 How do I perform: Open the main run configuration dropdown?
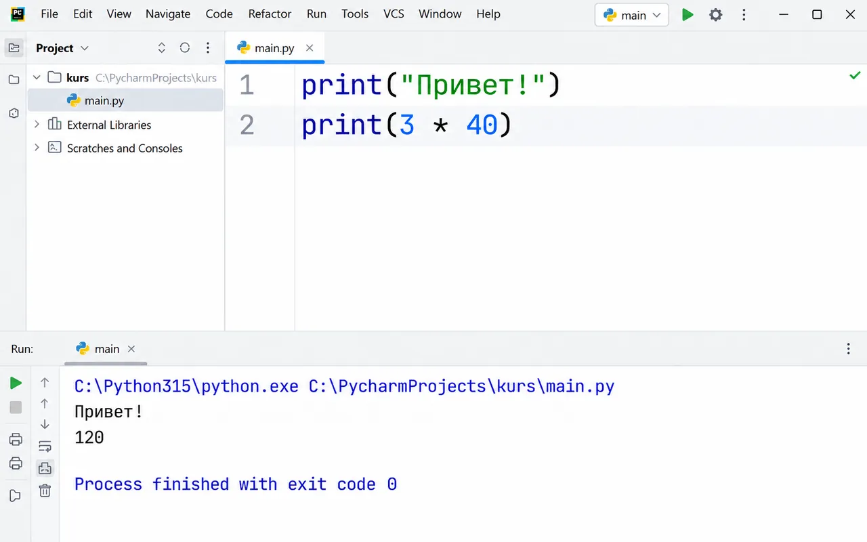click(631, 15)
